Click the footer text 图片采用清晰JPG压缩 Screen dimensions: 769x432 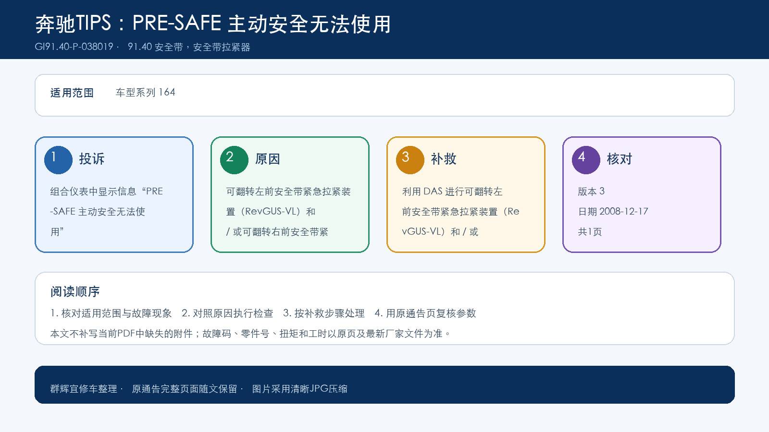[300, 389]
